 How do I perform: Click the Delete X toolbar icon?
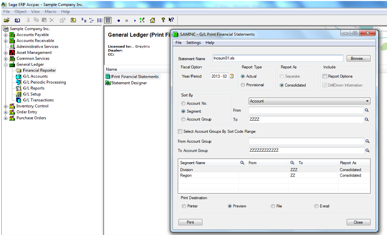[x=52, y=20]
